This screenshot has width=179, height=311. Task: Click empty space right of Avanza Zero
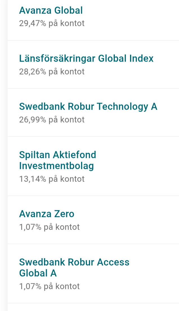[x=127, y=214]
